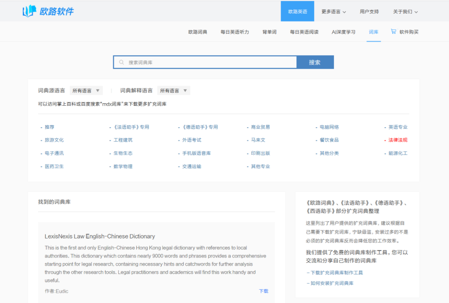The image size is (449, 303).
Task: Select the 电脑网络 category
Action: pos(329,127)
